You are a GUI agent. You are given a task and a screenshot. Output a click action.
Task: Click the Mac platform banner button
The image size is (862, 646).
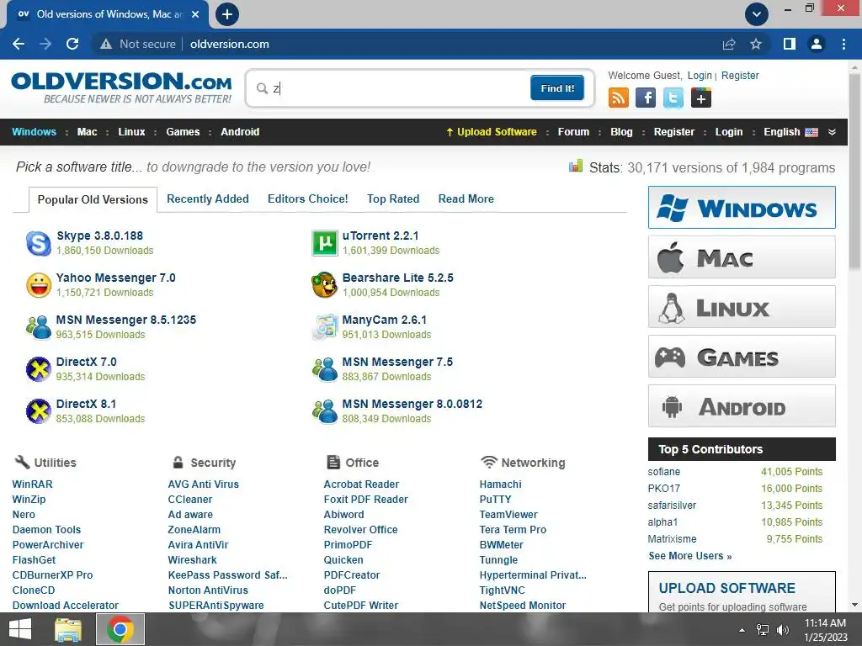point(742,257)
